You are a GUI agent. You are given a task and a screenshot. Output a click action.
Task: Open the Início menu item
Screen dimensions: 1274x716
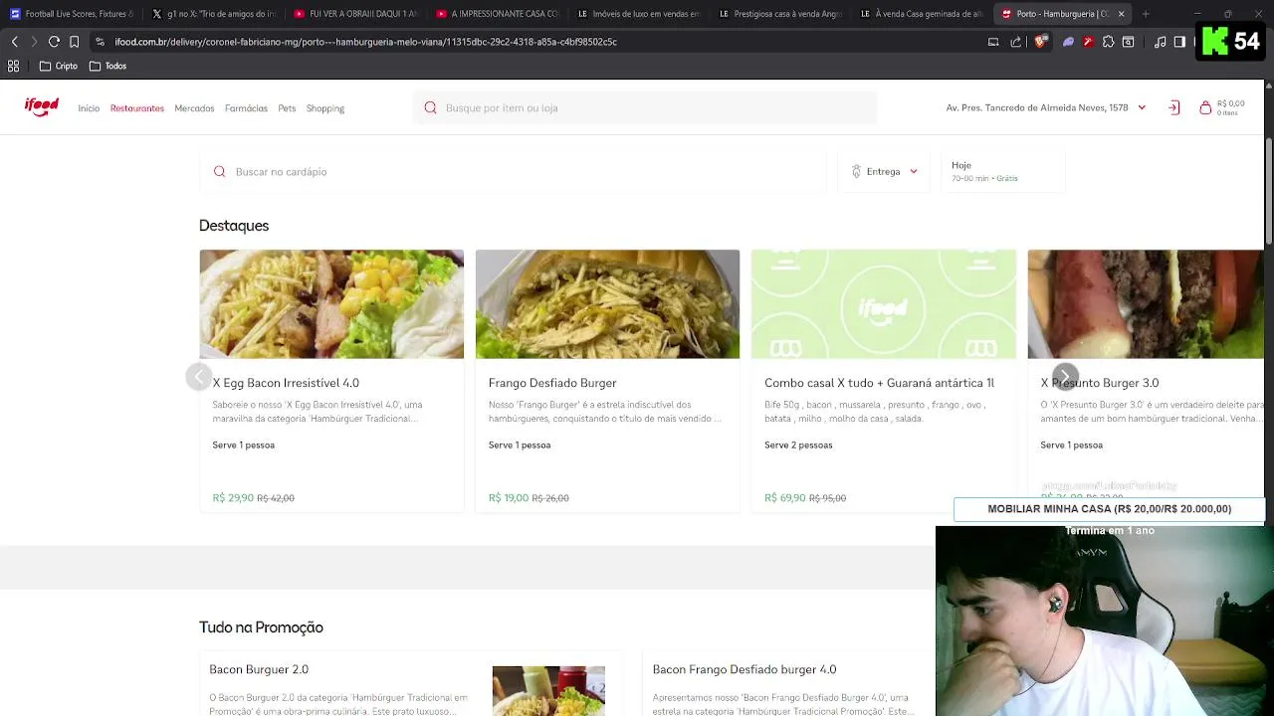click(89, 108)
